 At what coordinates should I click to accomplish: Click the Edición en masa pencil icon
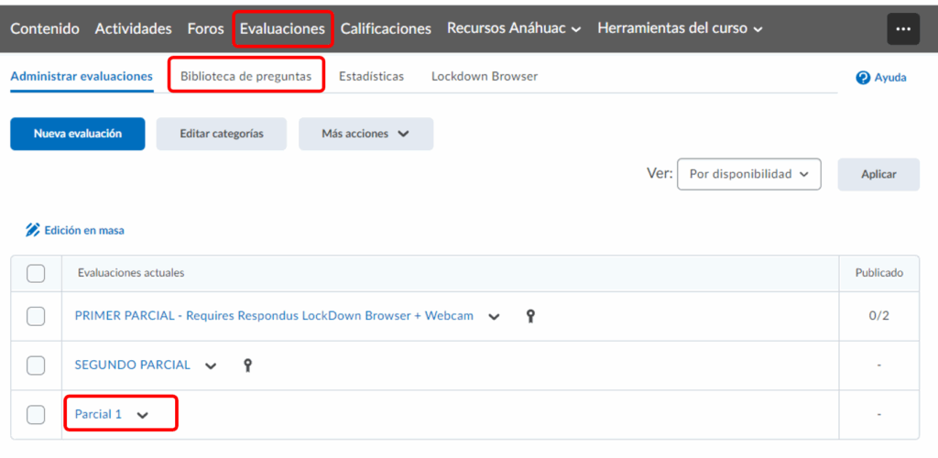tap(33, 230)
